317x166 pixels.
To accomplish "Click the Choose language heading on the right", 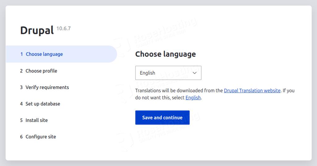I will point(165,54).
